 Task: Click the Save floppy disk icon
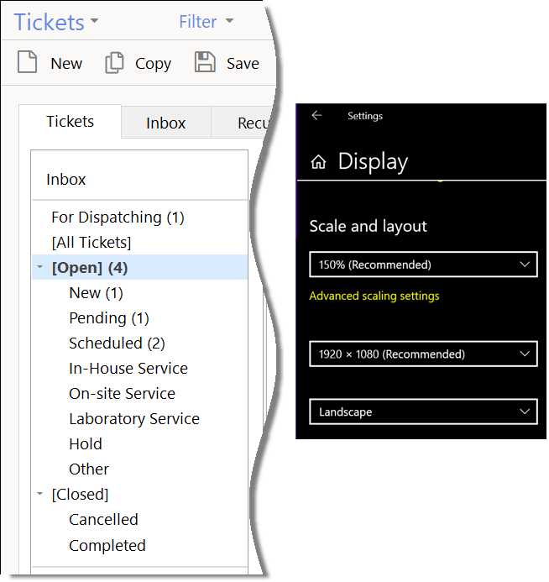click(204, 63)
